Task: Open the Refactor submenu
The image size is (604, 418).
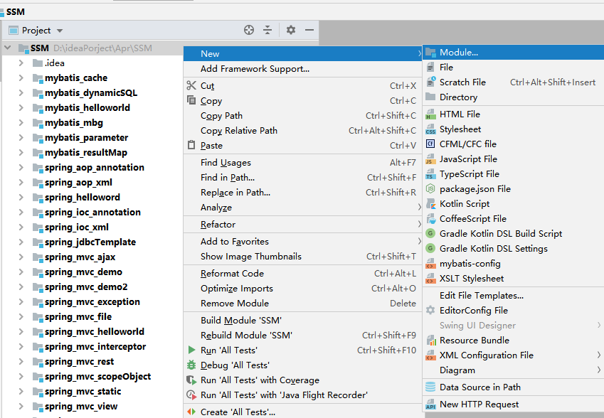Action: [x=303, y=225]
